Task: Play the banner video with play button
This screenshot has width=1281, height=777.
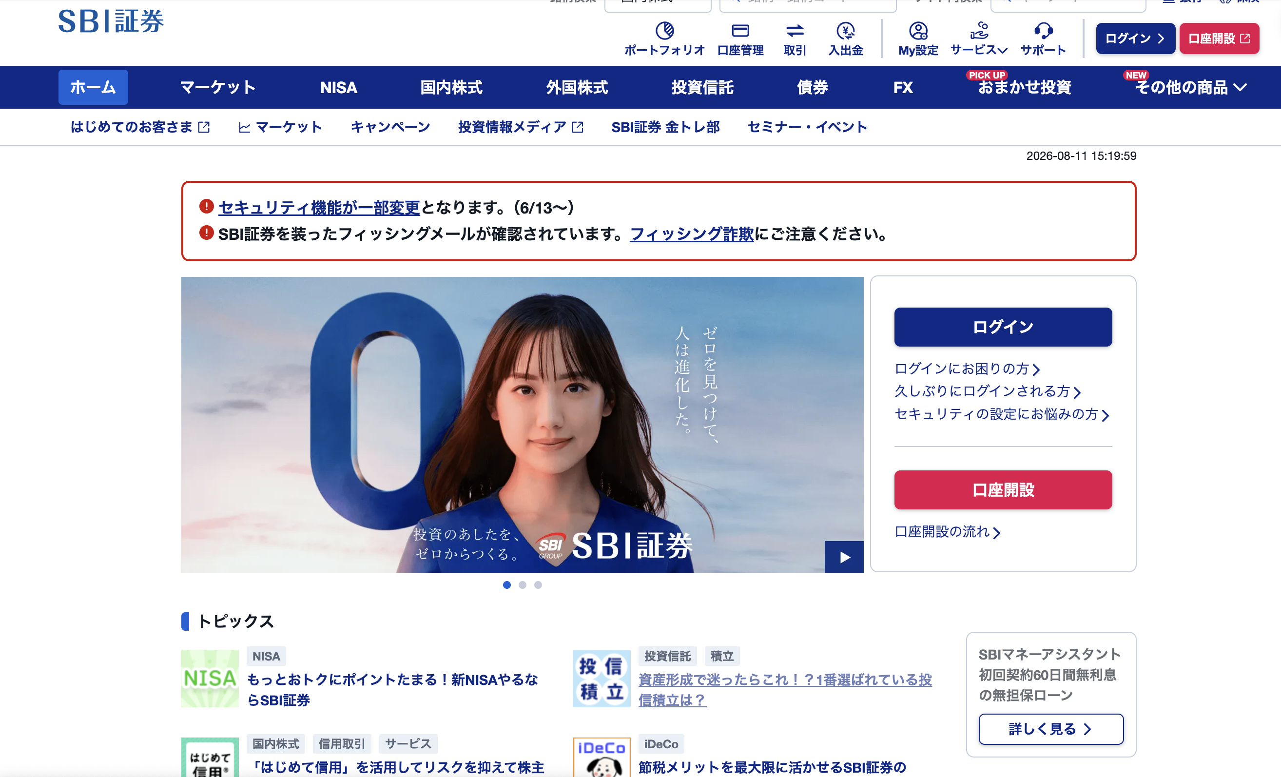Action: pos(844,557)
